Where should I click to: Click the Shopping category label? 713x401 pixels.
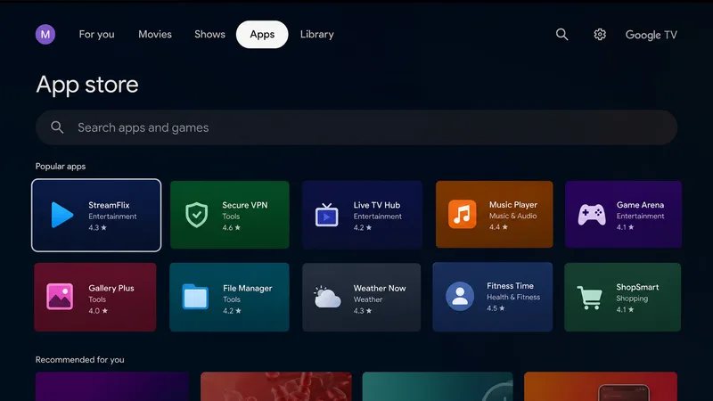tap(632, 299)
